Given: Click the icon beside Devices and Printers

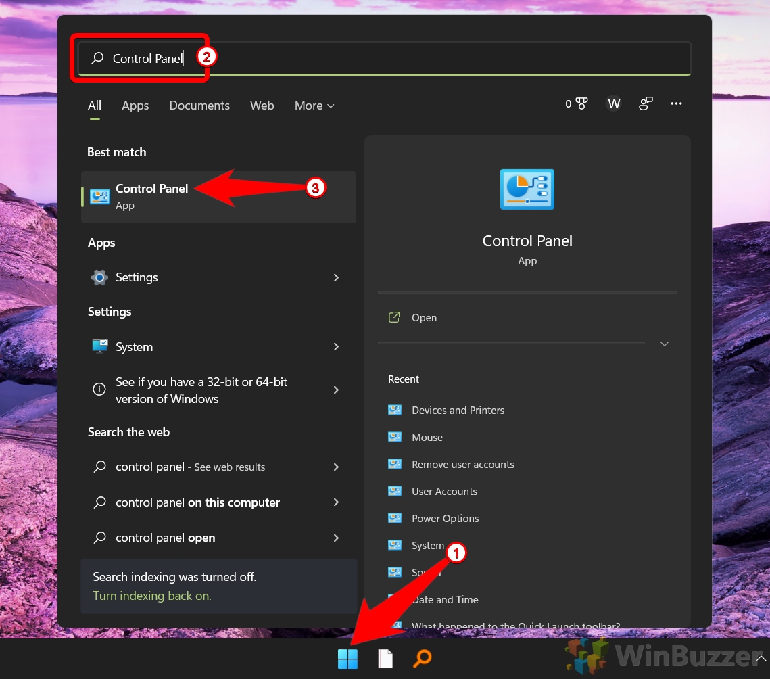Looking at the screenshot, I should tap(395, 410).
